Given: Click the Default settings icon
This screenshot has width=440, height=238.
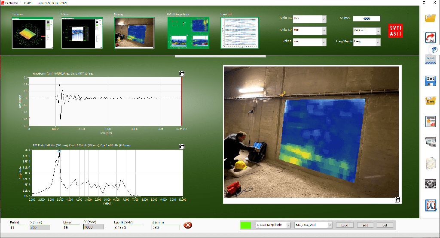Looking at the screenshot, I should [431, 57].
